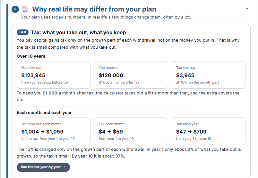Click the Tax: what you take out heading
Viewport: 258px width, 178px height.
[x=78, y=33]
